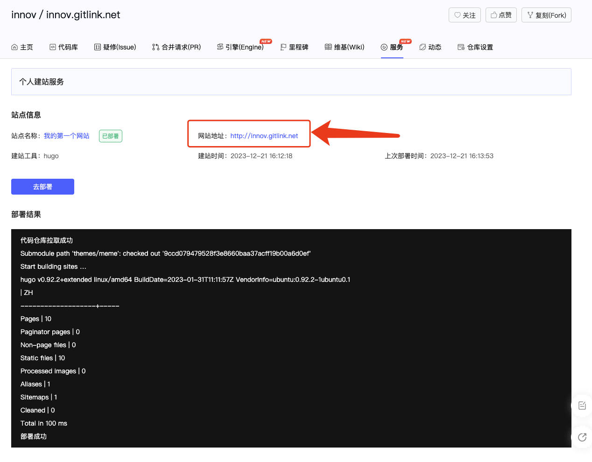Click the 部署结果 section heading
The height and width of the screenshot is (462, 592).
pyautogui.click(x=26, y=214)
